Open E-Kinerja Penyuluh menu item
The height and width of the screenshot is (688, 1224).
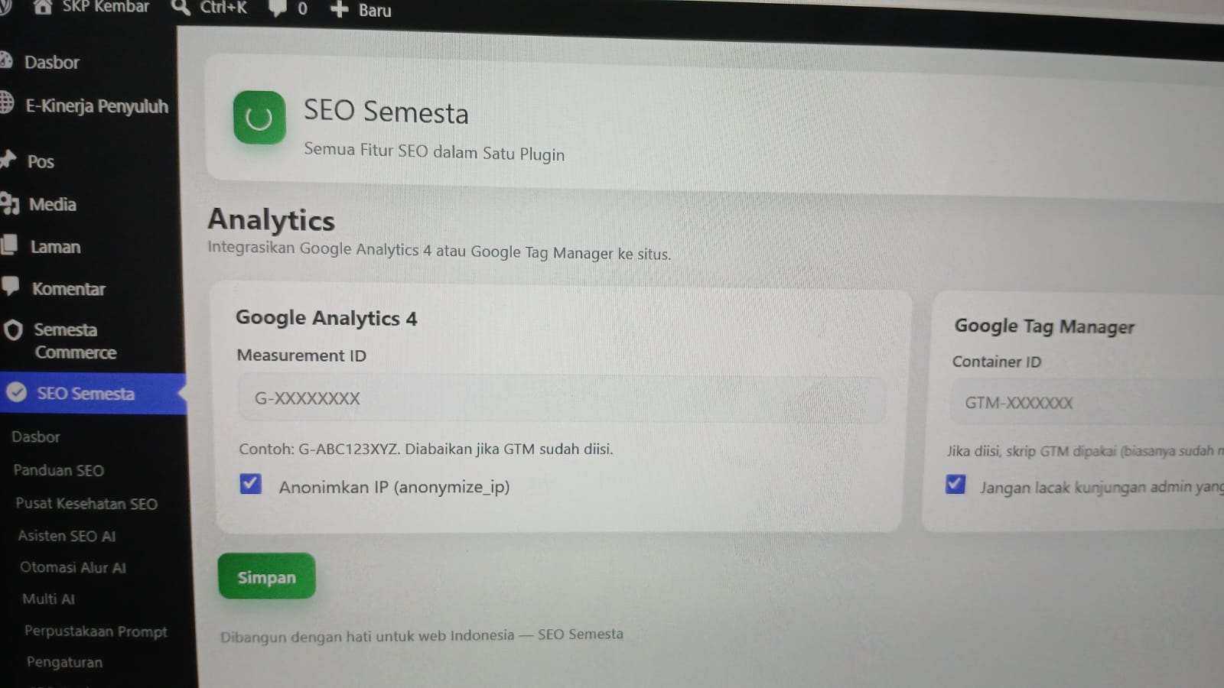click(x=96, y=106)
